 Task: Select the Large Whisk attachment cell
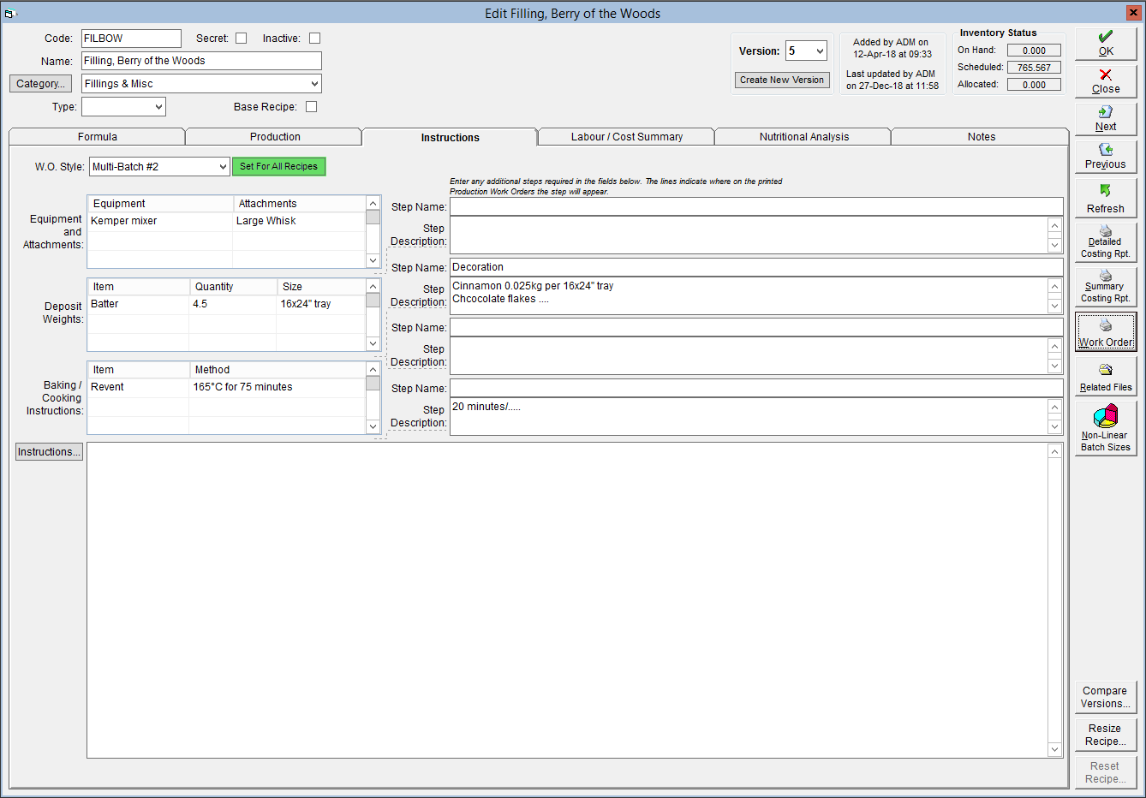pos(299,221)
